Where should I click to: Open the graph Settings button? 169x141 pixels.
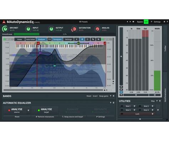[x=68, y=39]
